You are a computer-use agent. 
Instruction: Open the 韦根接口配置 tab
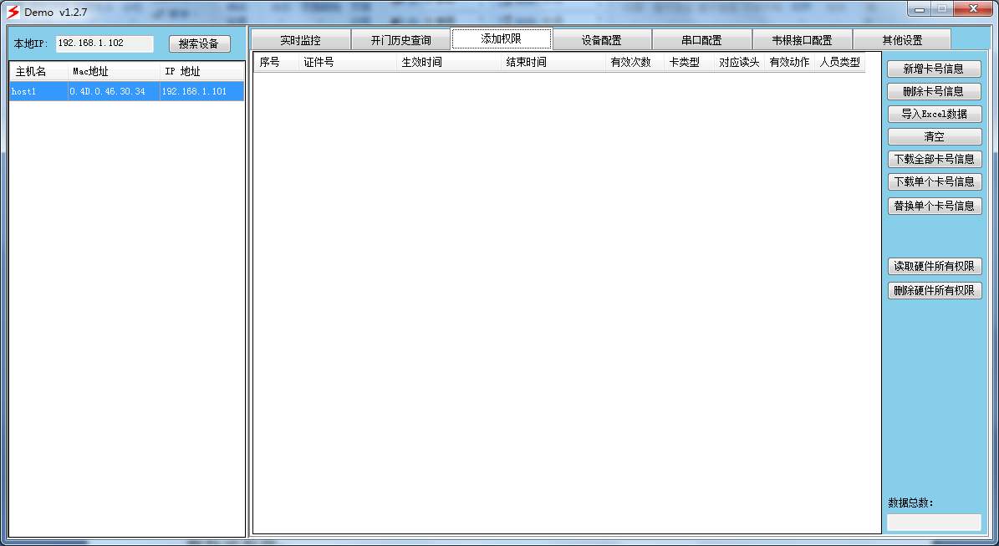click(802, 40)
